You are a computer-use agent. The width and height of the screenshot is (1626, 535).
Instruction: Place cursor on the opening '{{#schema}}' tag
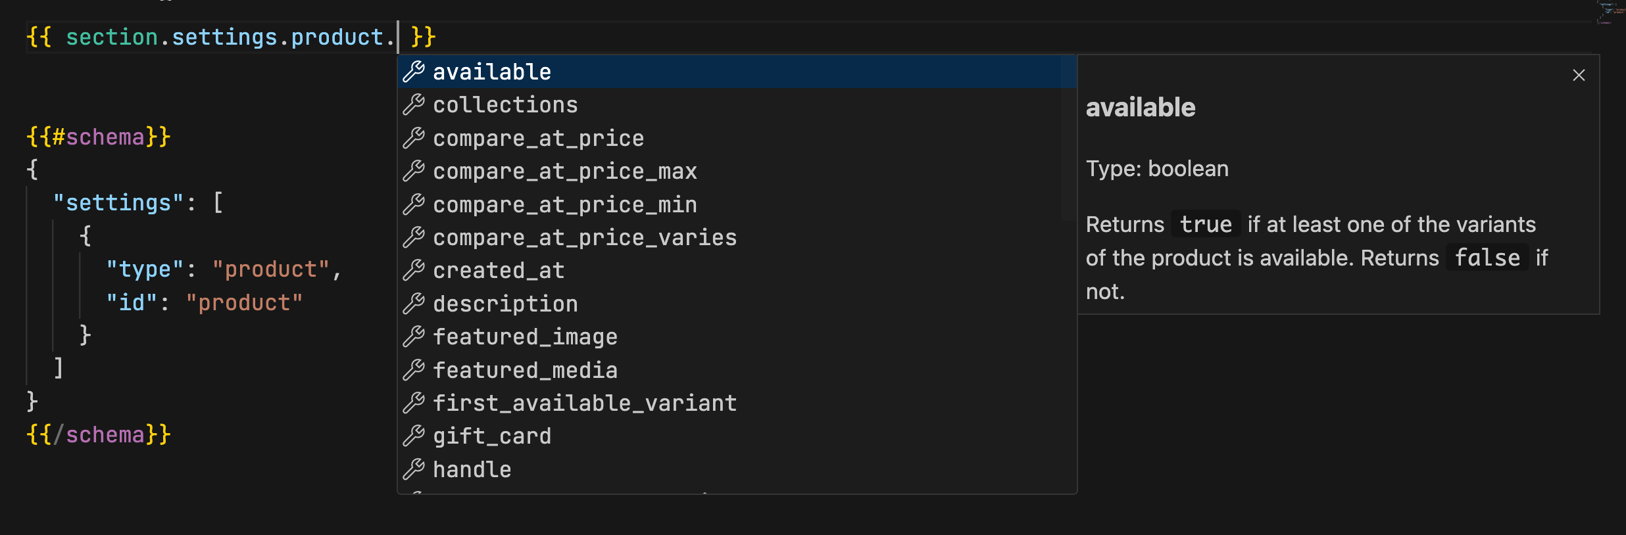tap(99, 137)
